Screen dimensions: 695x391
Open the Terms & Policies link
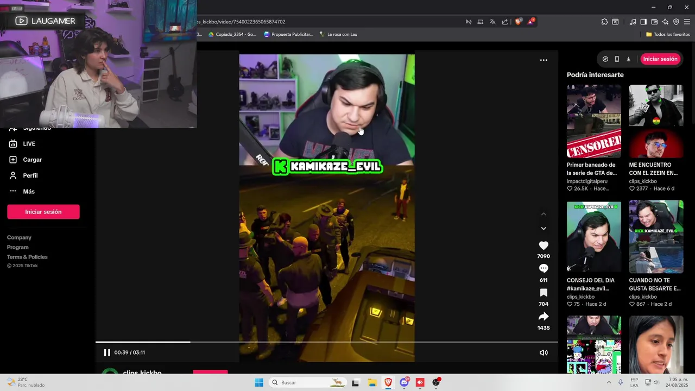(27, 257)
